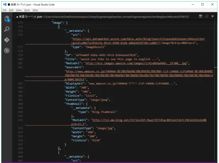Click the "Bing.Thumbnail" type value
This screenshot has width=219, height=163.
(x=104, y=112)
